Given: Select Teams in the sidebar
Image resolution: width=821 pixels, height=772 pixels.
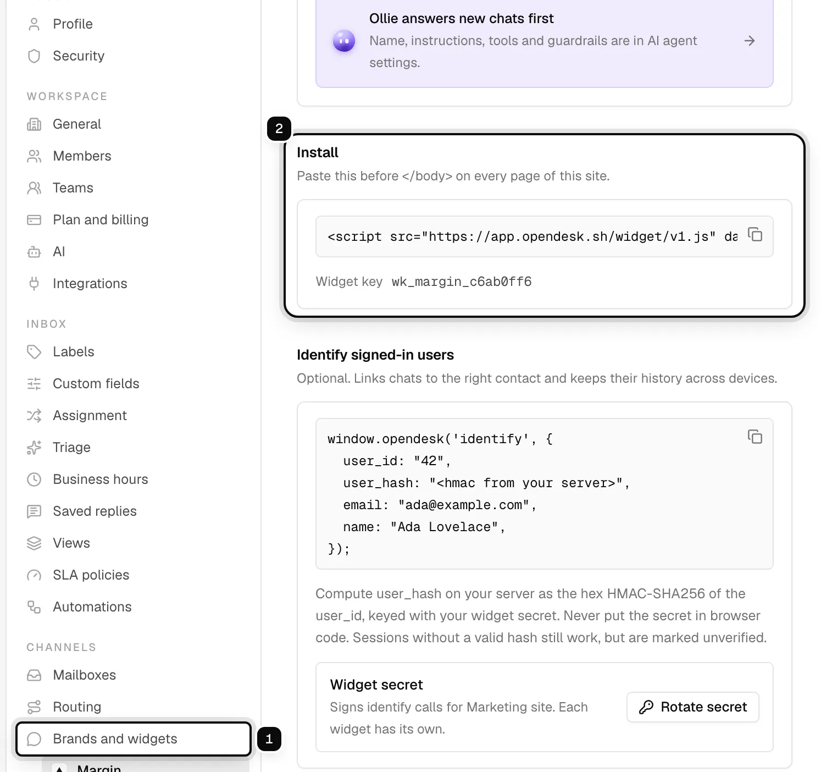Looking at the screenshot, I should coord(133,188).
